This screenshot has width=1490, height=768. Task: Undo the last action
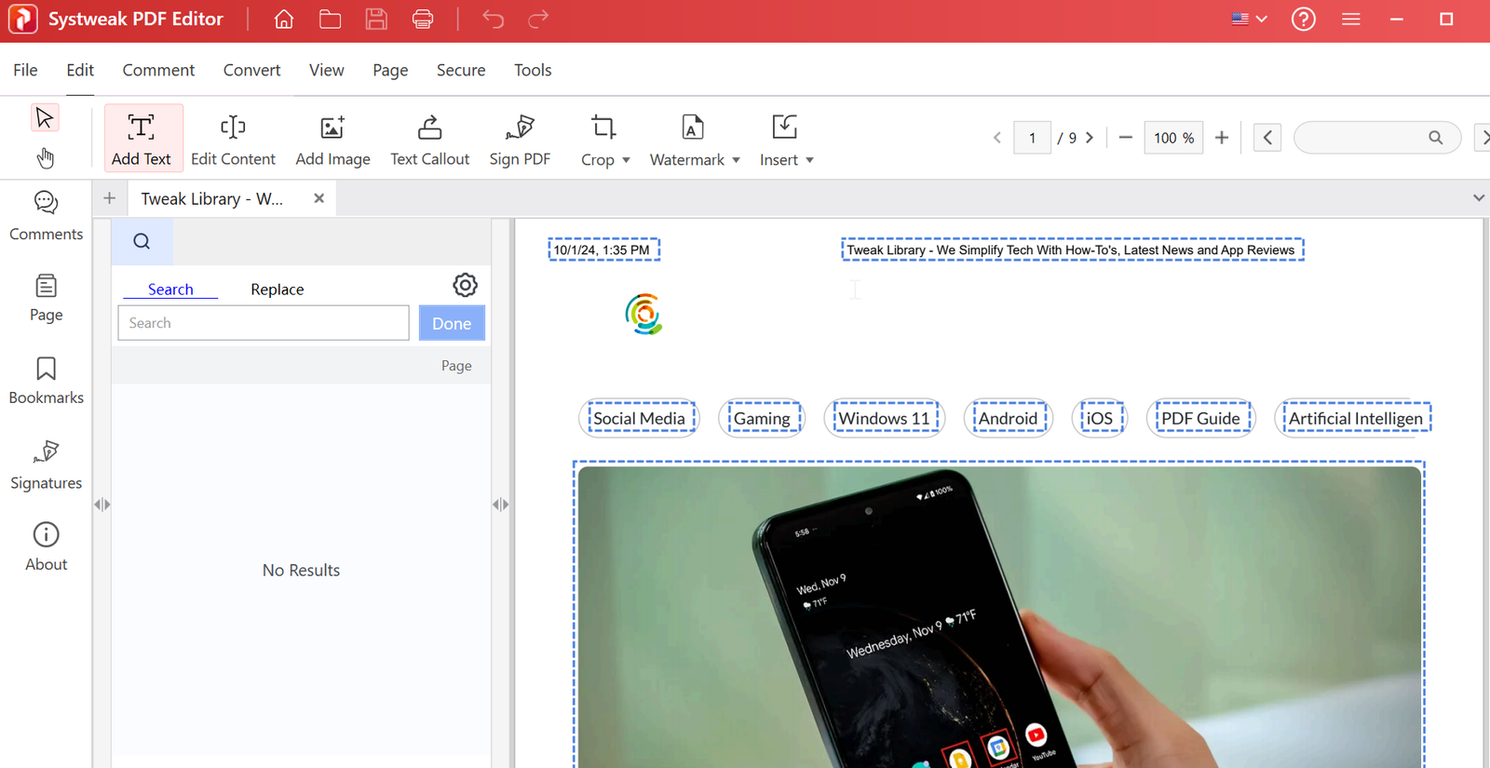tap(493, 19)
